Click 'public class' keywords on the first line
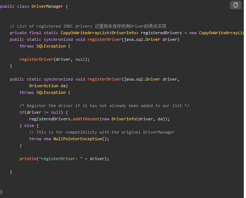 coord(15,6)
